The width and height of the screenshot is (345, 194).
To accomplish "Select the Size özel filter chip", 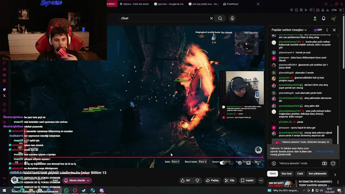I will point(287,174).
